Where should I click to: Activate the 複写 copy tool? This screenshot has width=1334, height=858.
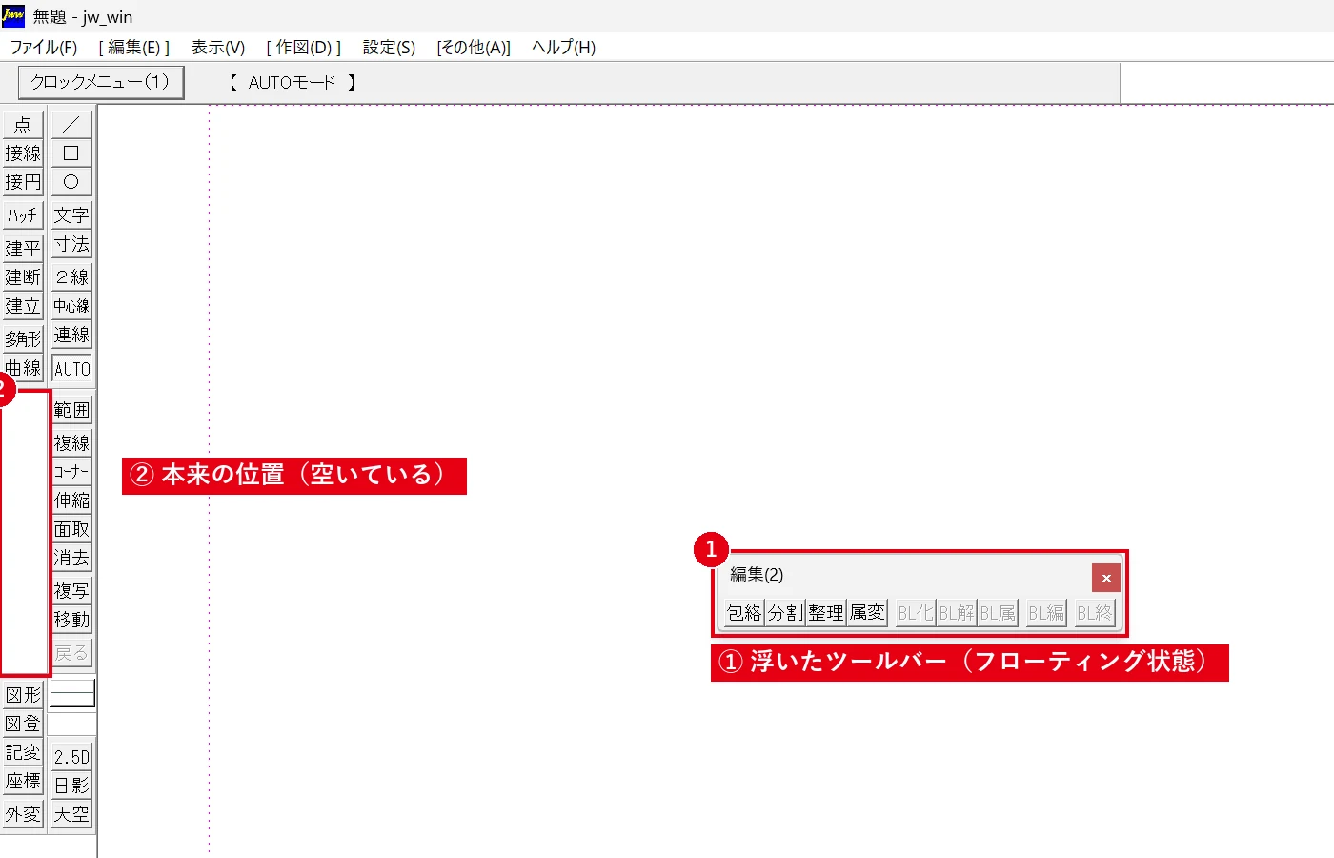[71, 591]
